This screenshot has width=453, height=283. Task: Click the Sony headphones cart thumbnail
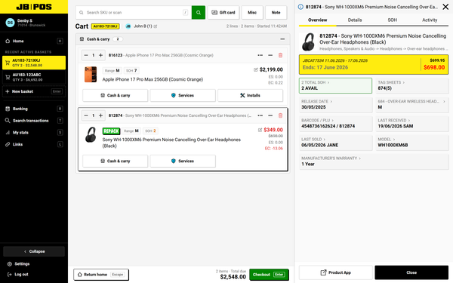click(x=91, y=134)
